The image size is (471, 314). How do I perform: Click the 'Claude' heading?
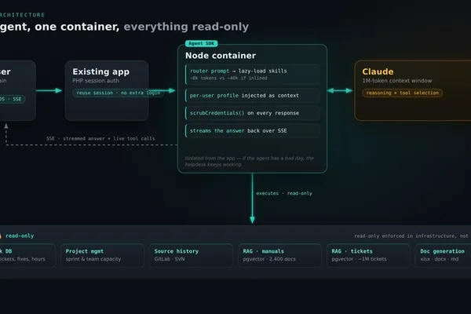378,71
